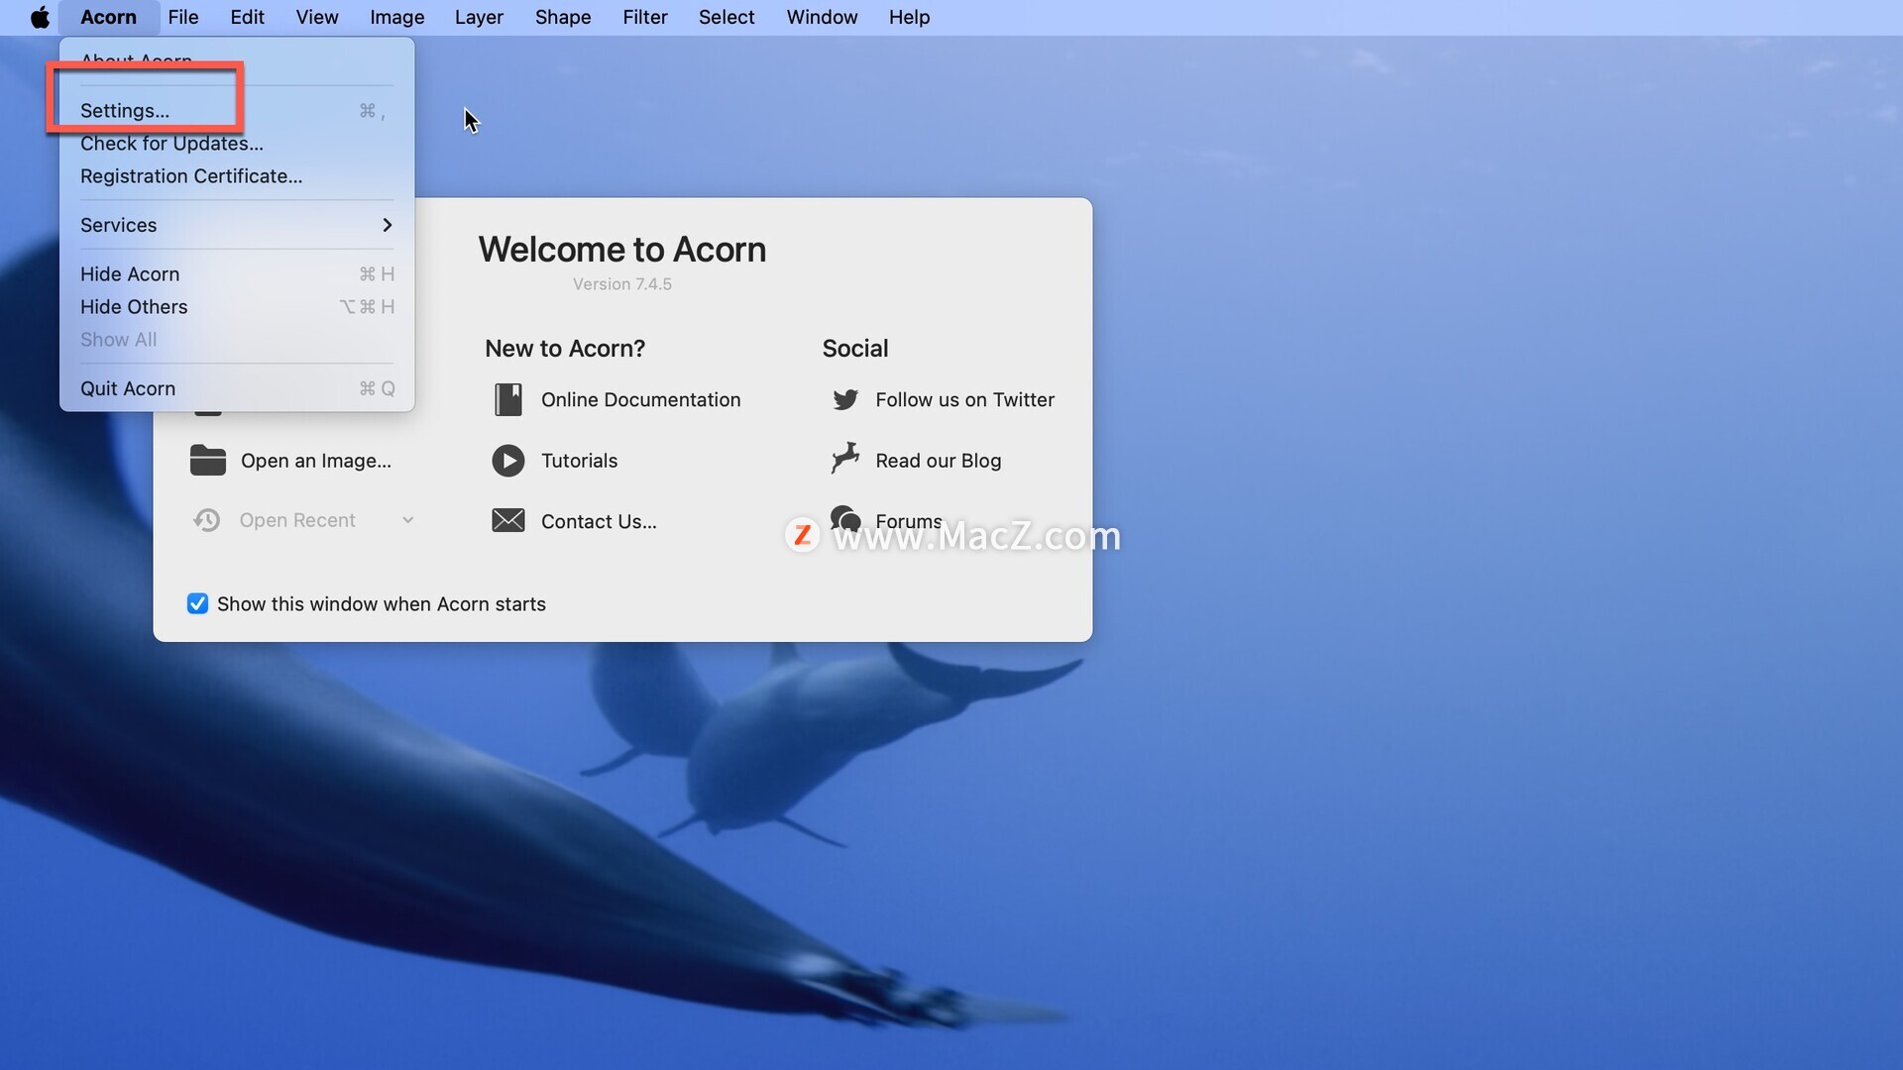This screenshot has width=1903, height=1070.
Task: Open the Apple menu icon
Action: coord(40,17)
